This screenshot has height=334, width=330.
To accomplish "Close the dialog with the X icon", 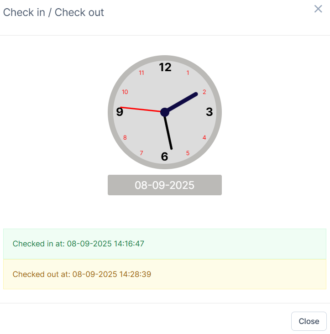I will click(318, 9).
